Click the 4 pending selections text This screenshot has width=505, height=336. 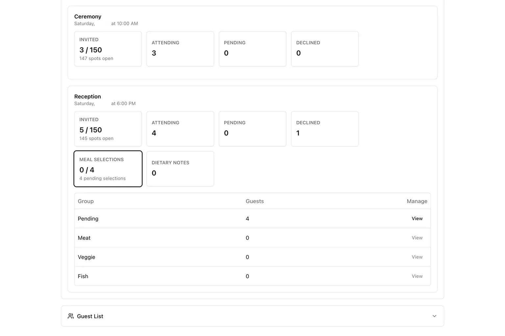click(x=103, y=178)
